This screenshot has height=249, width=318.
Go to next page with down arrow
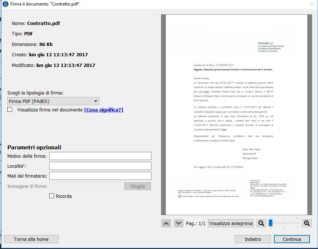[178, 223]
